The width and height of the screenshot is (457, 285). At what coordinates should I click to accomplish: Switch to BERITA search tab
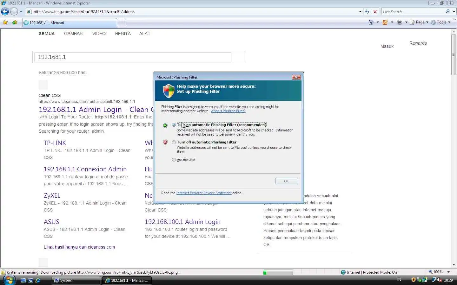[x=123, y=34]
